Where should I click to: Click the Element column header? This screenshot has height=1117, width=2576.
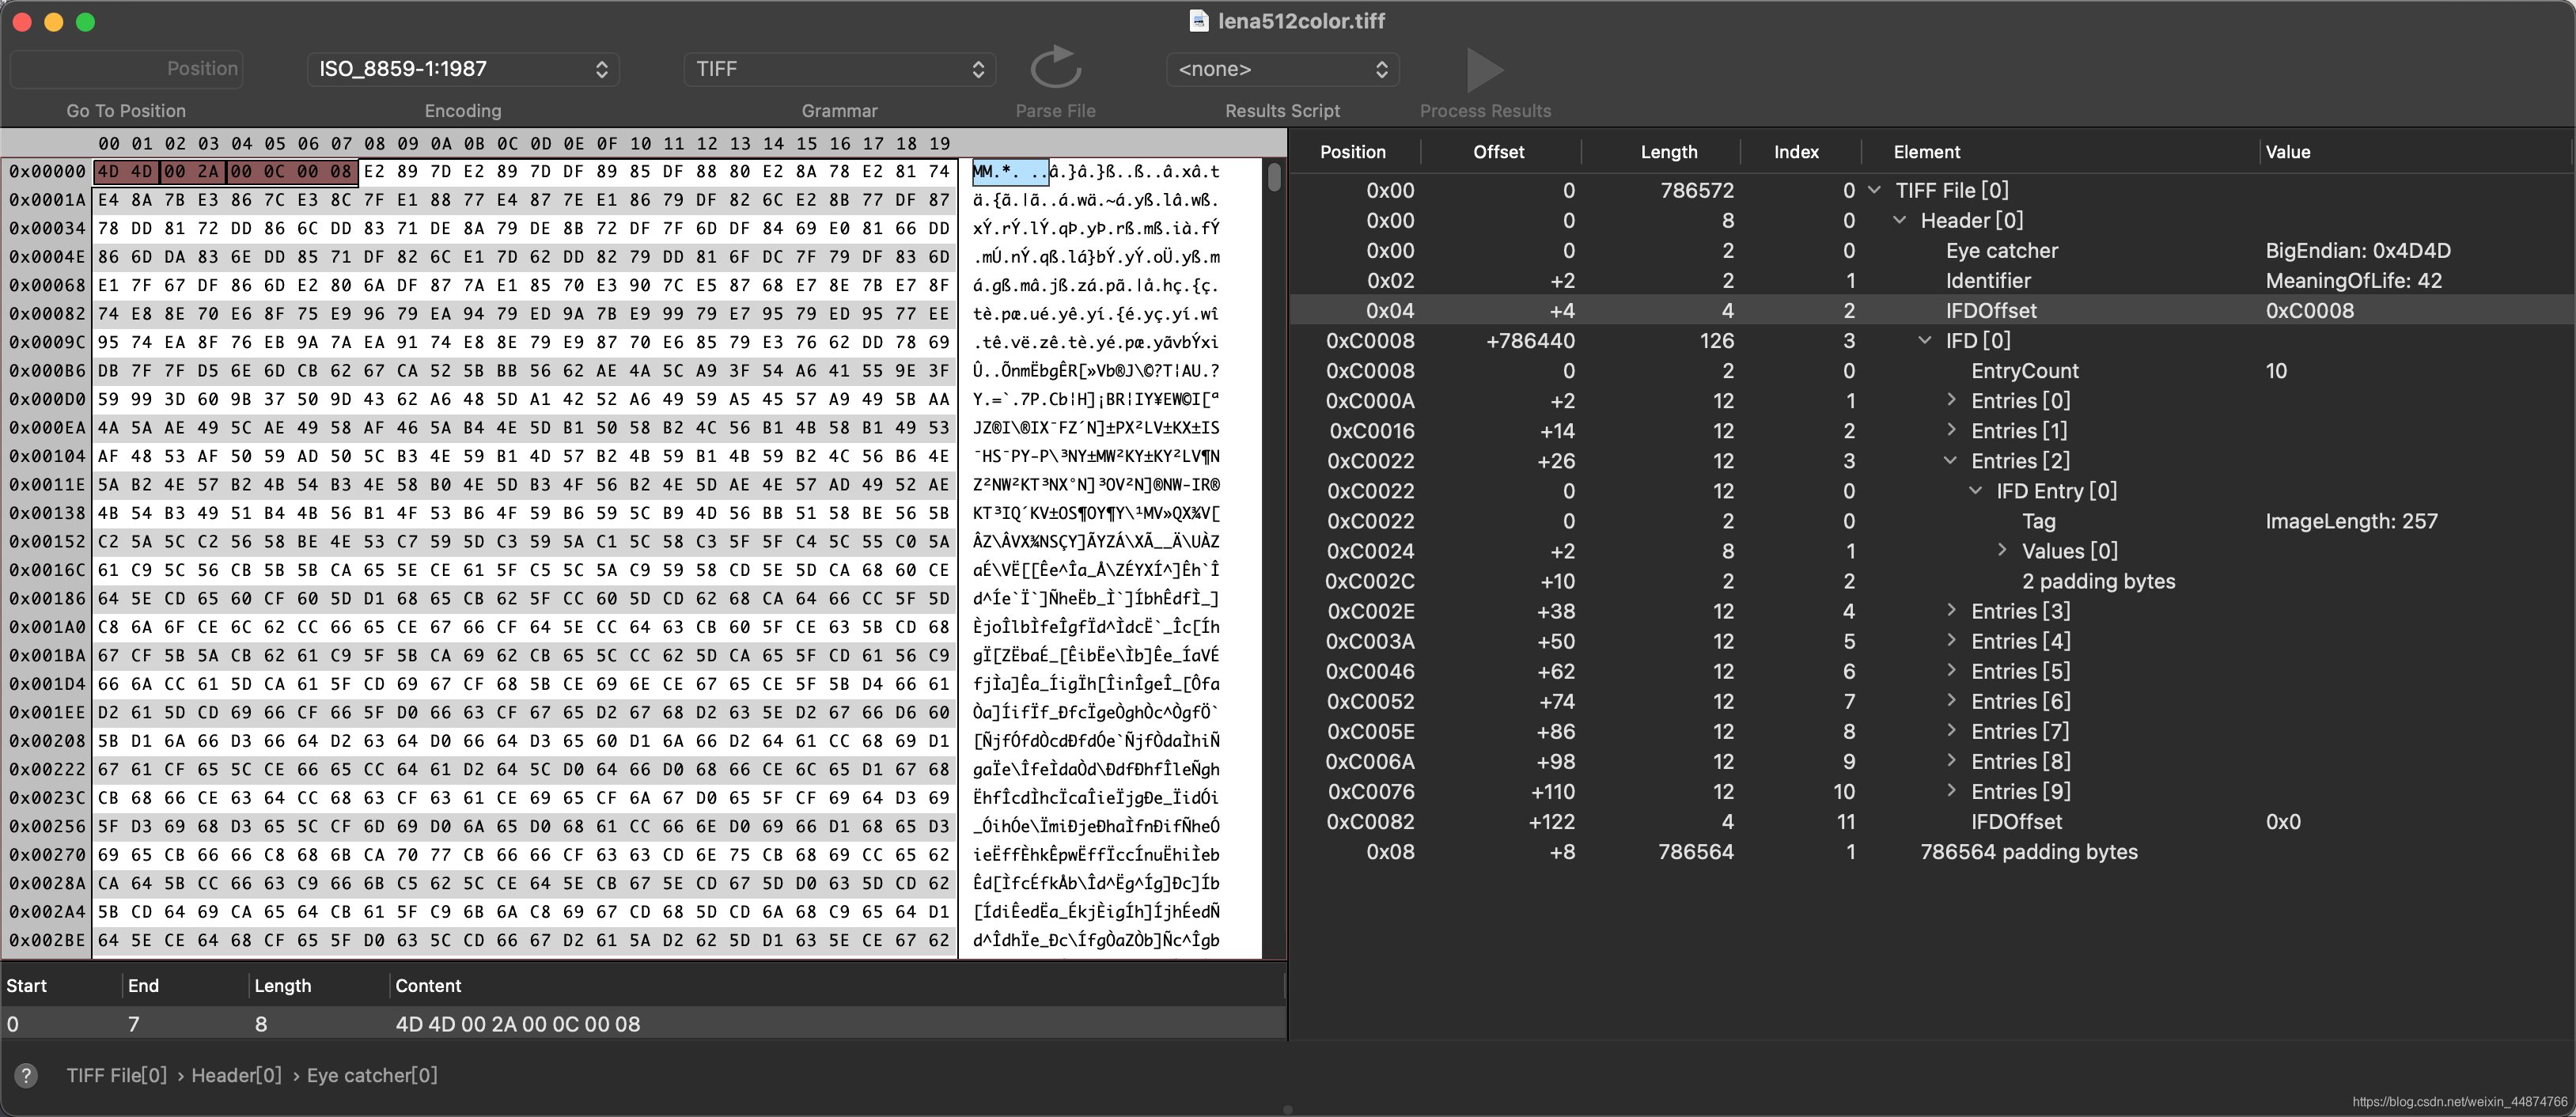(x=1926, y=152)
